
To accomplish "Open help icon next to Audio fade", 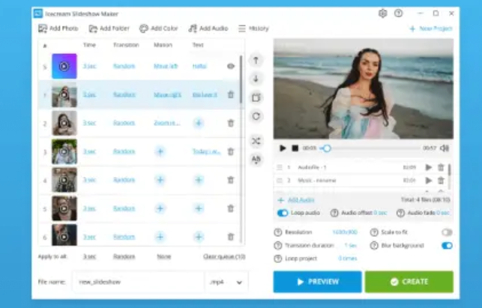I will tap(400, 213).
